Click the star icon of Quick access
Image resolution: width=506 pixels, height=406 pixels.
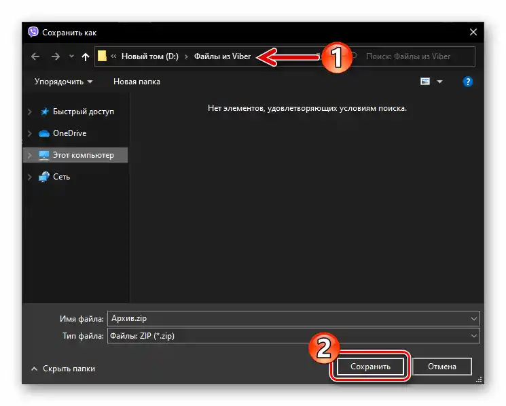(x=44, y=112)
